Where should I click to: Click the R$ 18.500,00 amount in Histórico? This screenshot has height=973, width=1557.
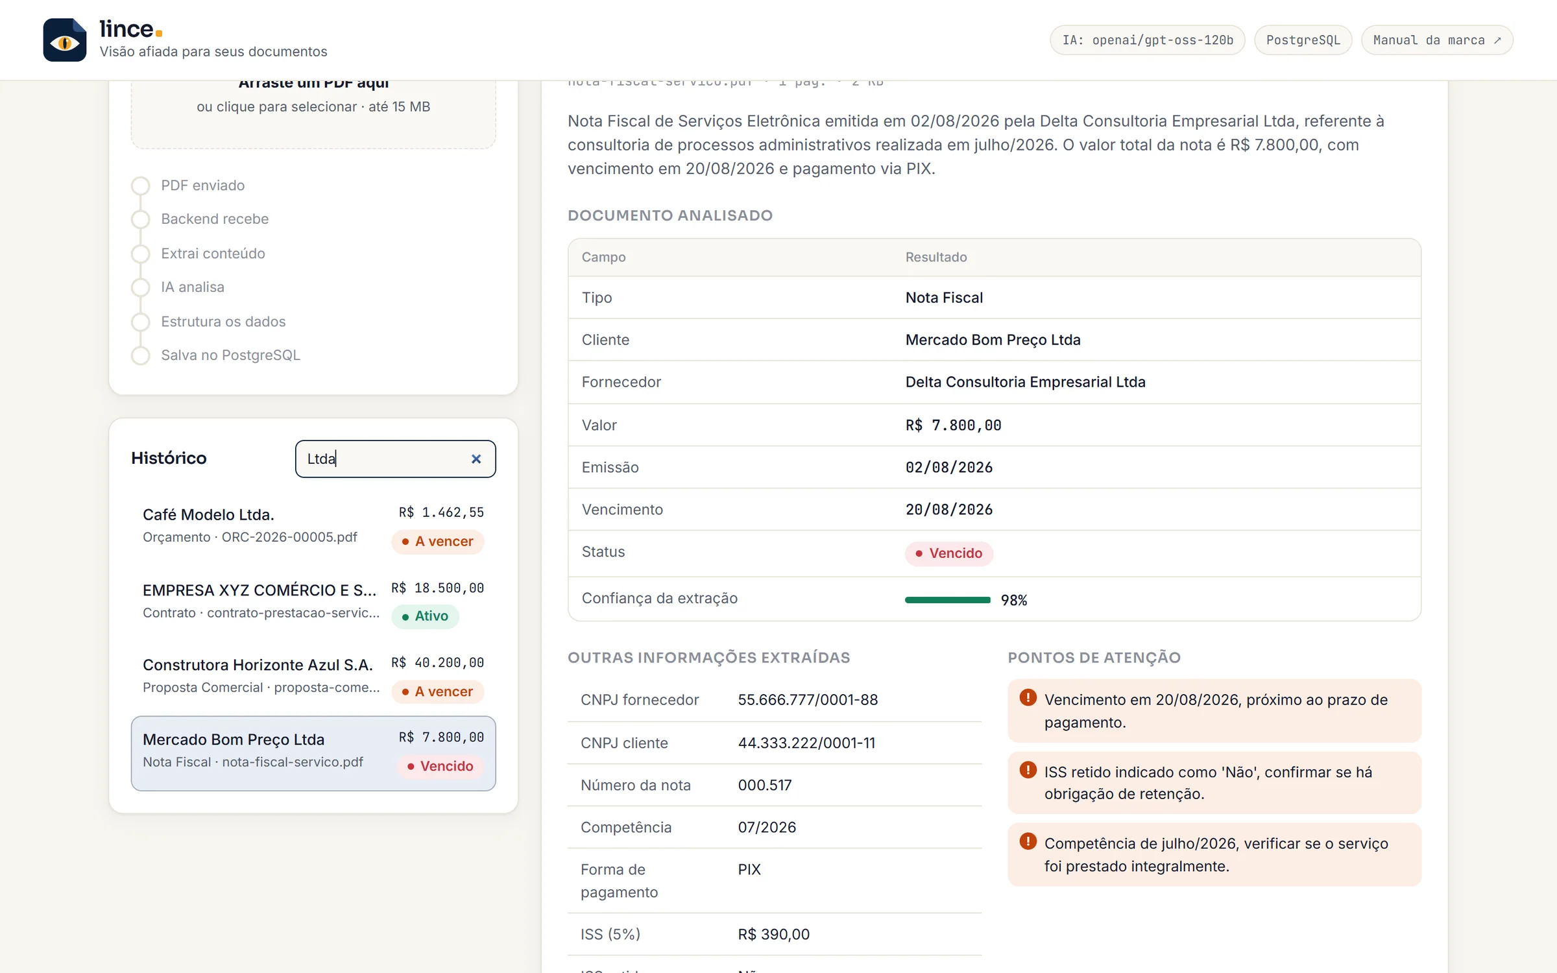point(437,588)
